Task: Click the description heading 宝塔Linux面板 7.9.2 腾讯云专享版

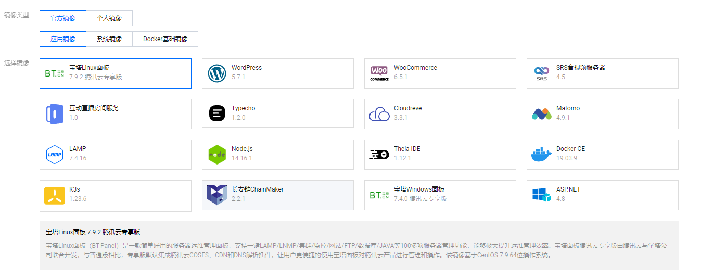Action: [x=93, y=232]
